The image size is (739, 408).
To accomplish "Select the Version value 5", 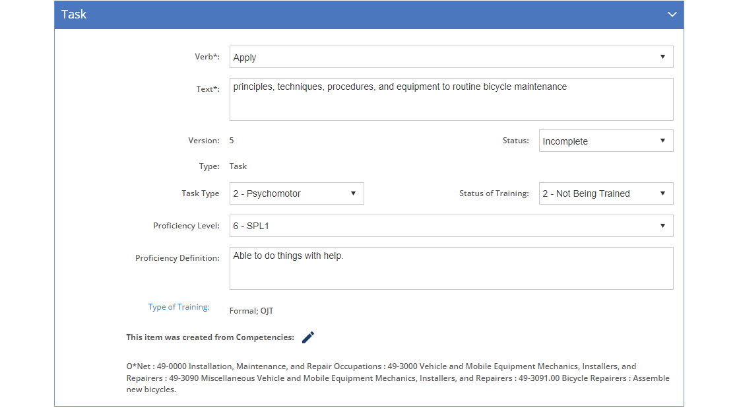I will [x=232, y=141].
